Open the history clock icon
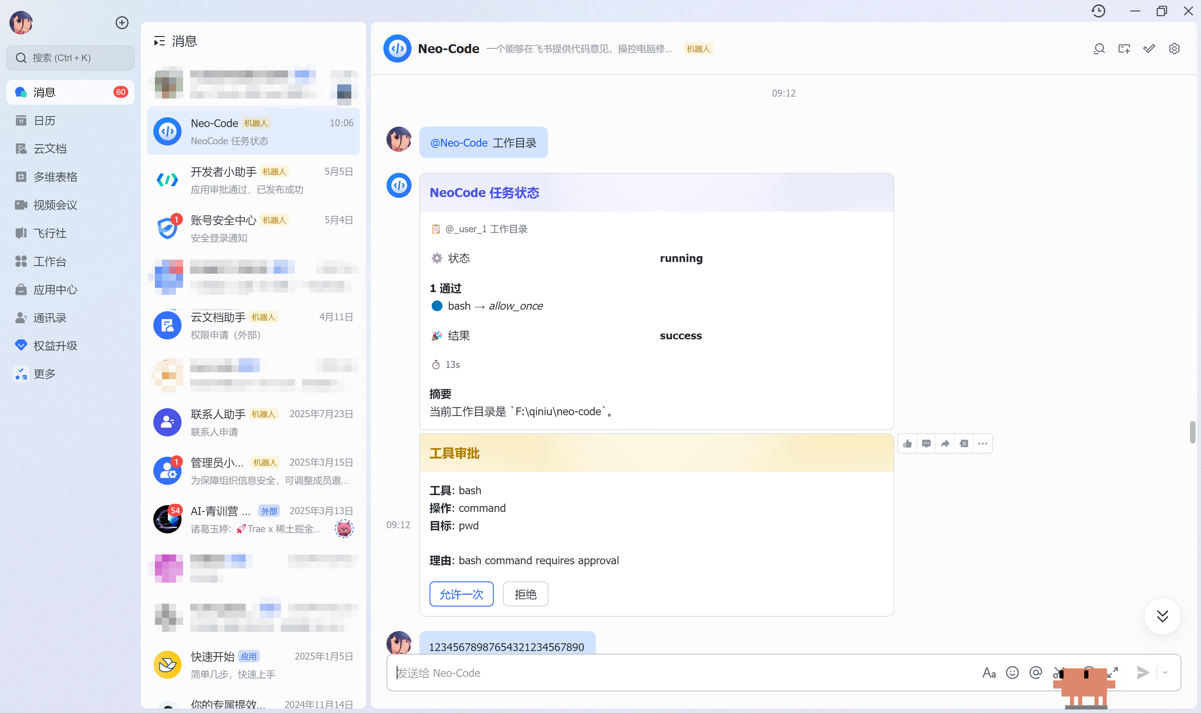The image size is (1201, 714). [1099, 11]
